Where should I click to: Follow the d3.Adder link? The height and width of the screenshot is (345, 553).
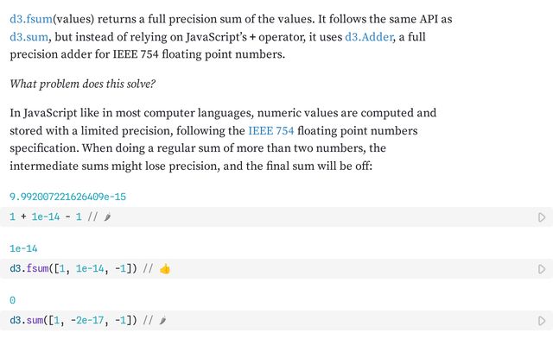coord(373,37)
